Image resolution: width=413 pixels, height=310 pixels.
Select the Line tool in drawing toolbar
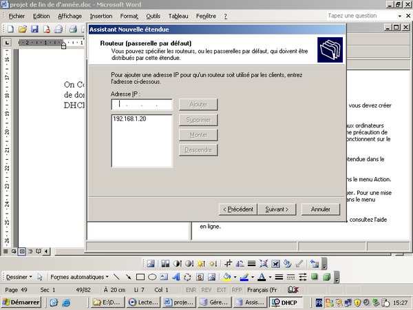coord(117,277)
